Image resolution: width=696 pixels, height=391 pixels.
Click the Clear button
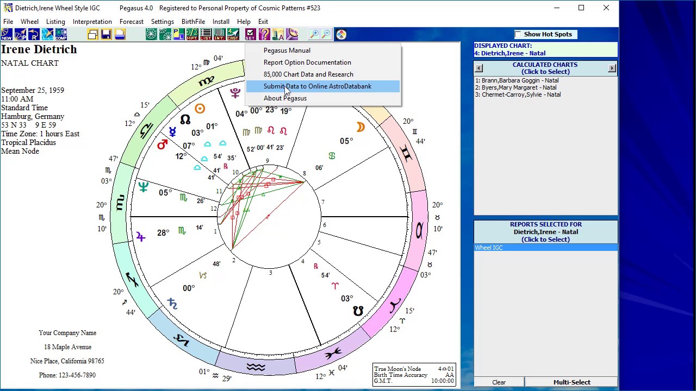click(x=499, y=382)
